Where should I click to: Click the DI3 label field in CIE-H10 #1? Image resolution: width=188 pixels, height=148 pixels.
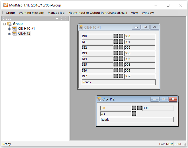pyautogui.click(x=97, y=53)
